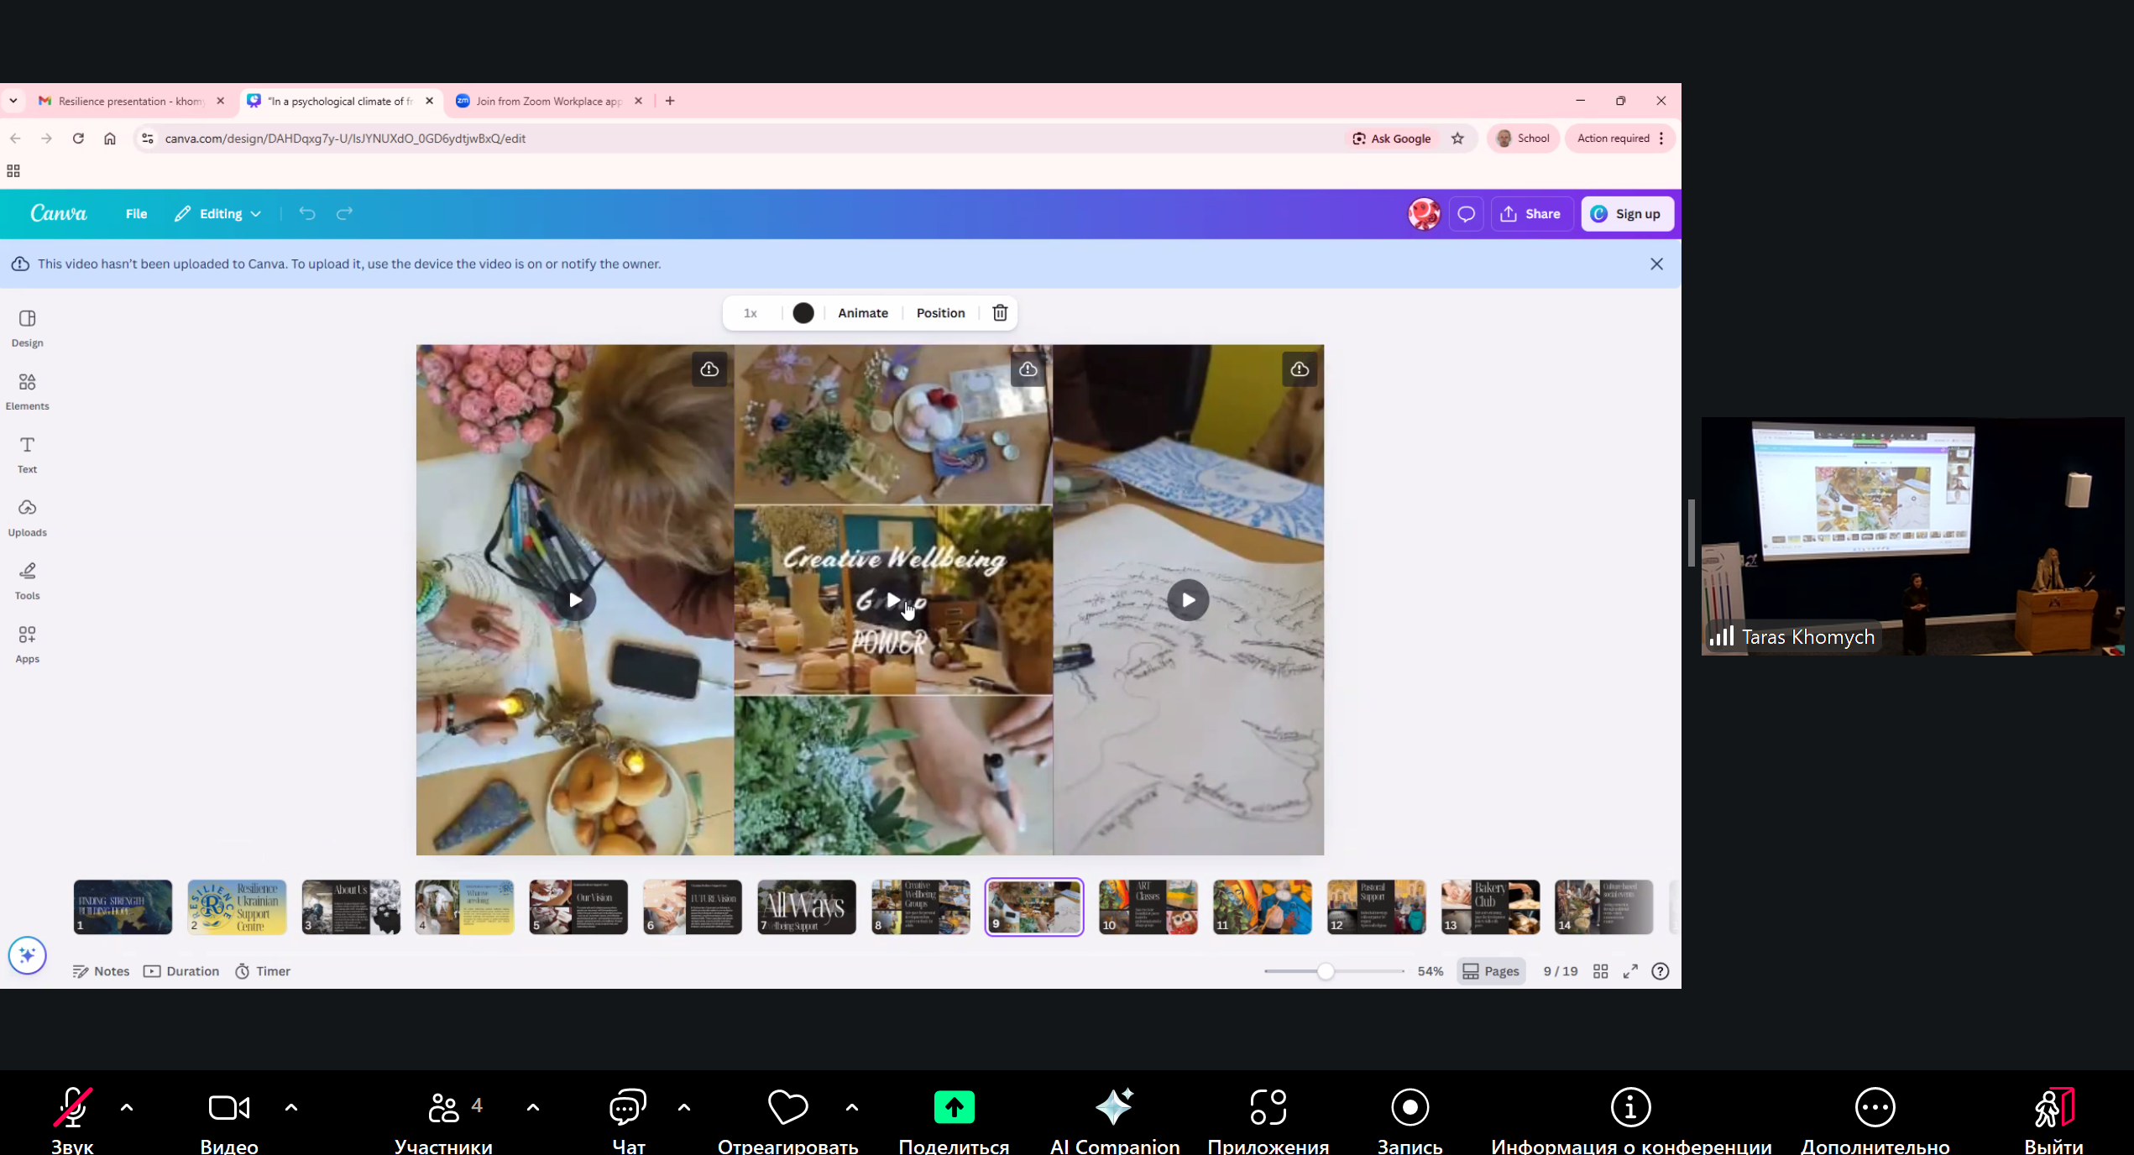Expand chat options arrow next to Чат
This screenshot has height=1155, width=2134.
coord(684,1107)
